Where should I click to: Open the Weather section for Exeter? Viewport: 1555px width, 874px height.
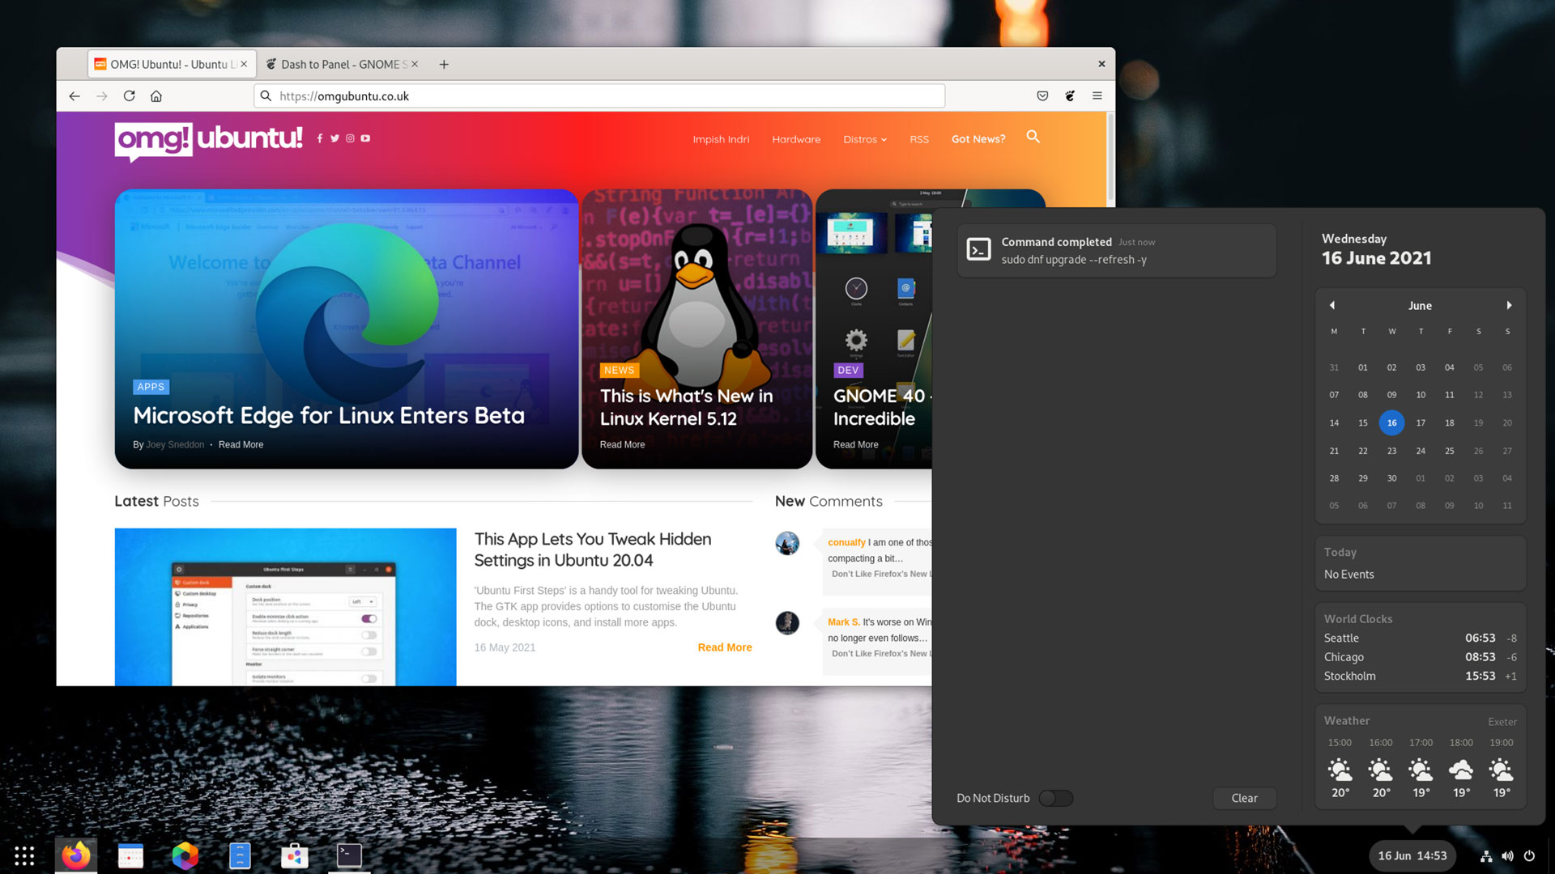coord(1421,757)
